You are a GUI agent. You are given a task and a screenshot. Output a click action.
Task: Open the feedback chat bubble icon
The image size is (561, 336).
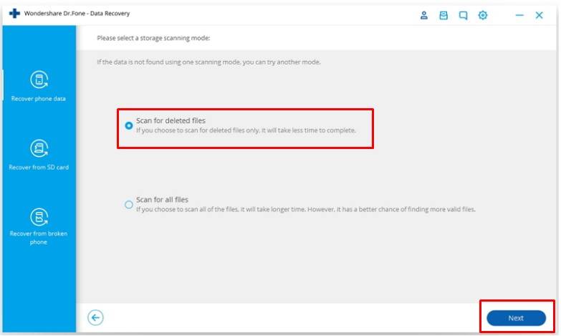pyautogui.click(x=463, y=15)
